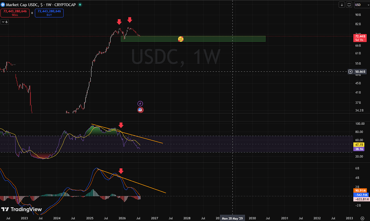Image resolution: width=370 pixels, height=221 pixels.
Task: Open the chart settings gear icon
Action: tap(362, 218)
